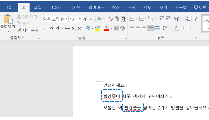Click the phonetic guide icon
This screenshot has width=209, height=120.
117,19
